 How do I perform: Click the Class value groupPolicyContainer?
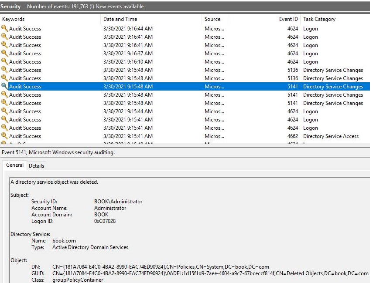(78, 280)
